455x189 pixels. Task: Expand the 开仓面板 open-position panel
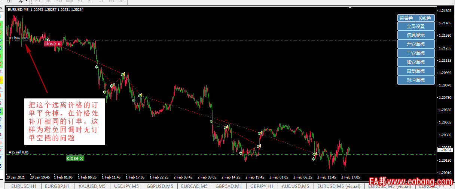tap(416, 44)
